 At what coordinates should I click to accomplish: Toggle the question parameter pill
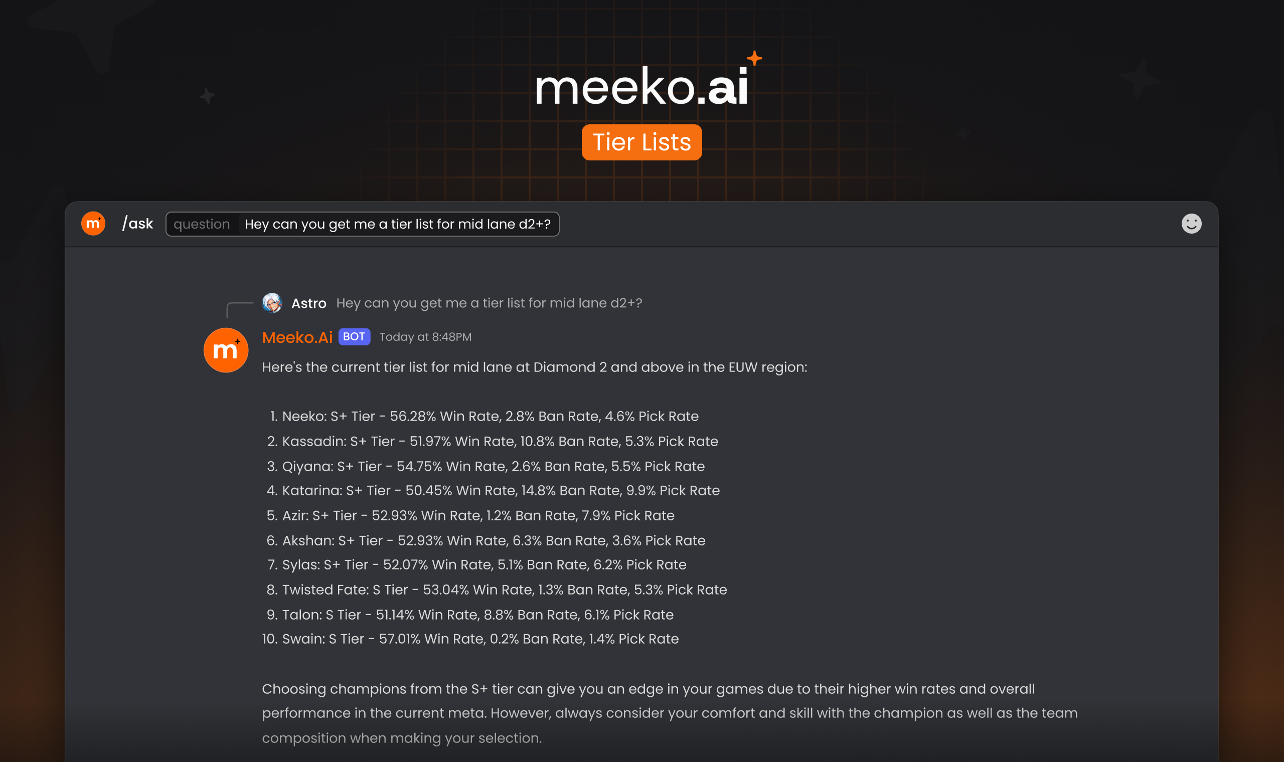tap(201, 224)
